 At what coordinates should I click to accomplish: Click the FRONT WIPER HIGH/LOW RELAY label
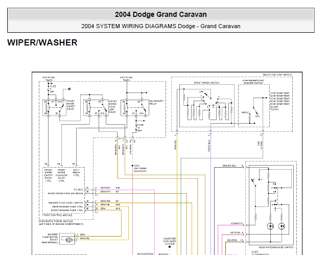coord(112,106)
